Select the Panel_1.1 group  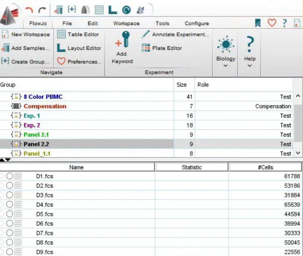click(37, 154)
